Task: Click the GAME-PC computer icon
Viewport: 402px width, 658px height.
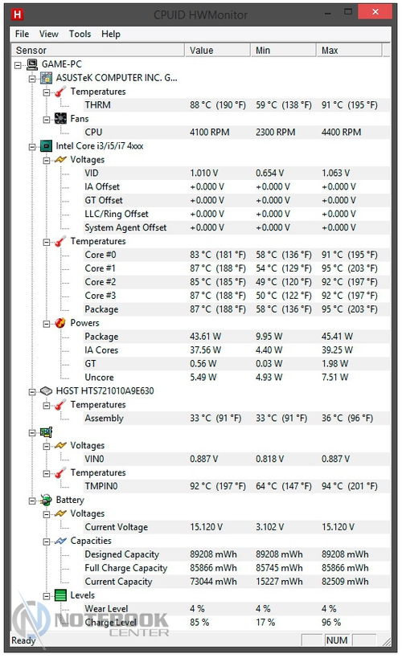Action: (x=32, y=64)
